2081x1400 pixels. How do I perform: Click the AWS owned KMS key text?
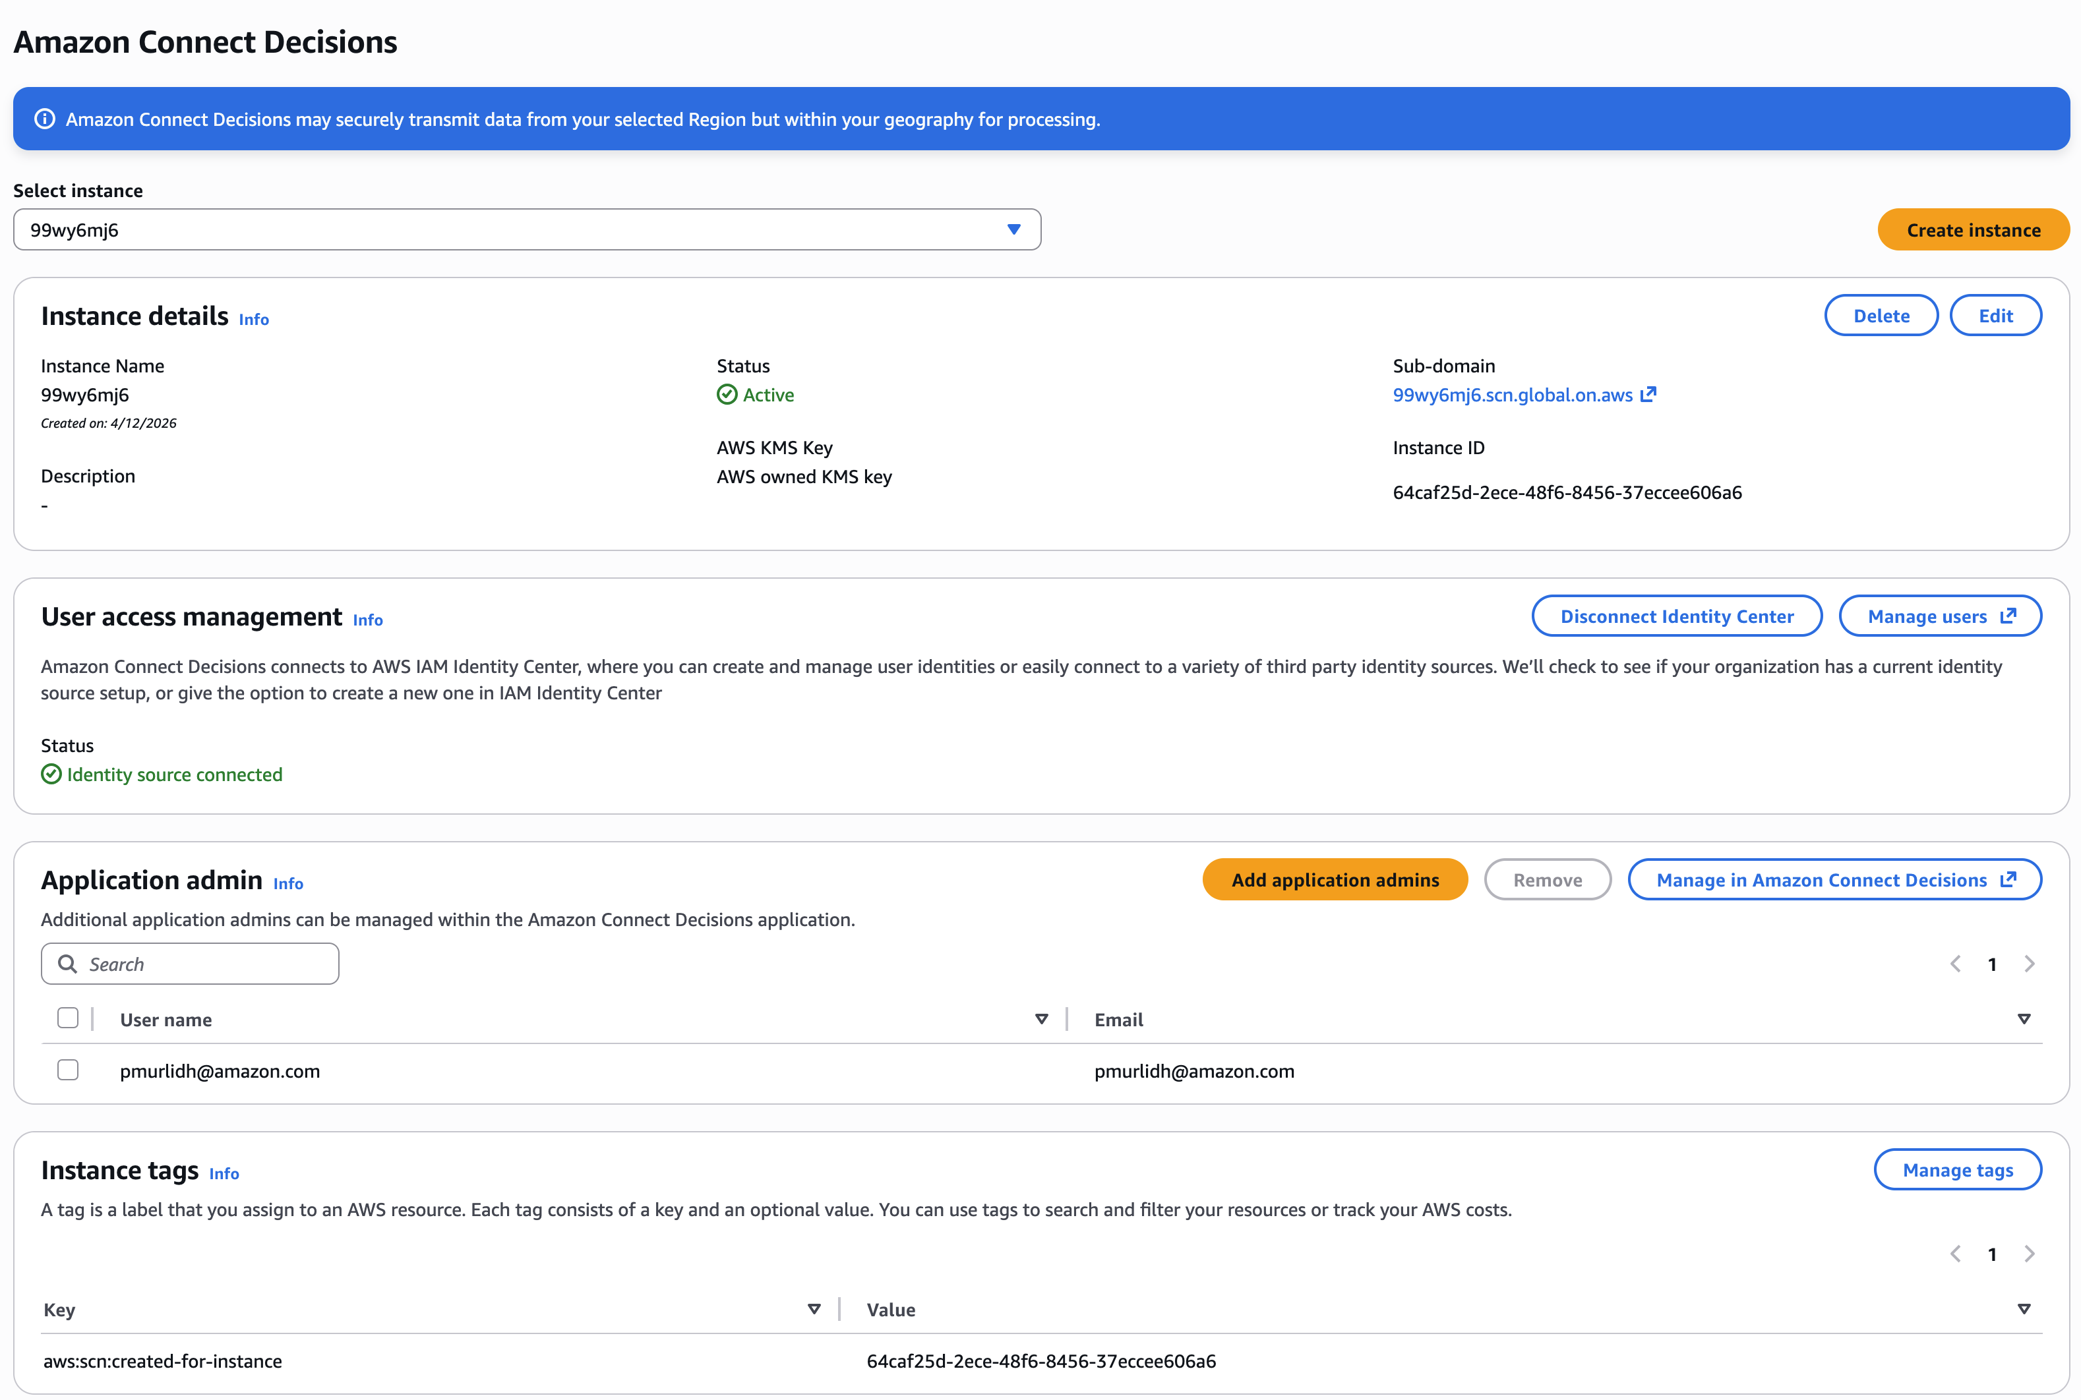[x=804, y=477]
